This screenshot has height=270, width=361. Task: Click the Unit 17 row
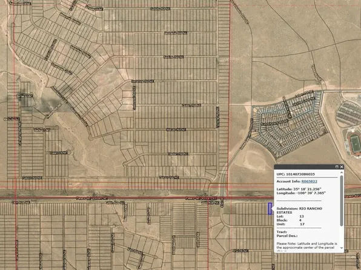[x=291, y=224]
